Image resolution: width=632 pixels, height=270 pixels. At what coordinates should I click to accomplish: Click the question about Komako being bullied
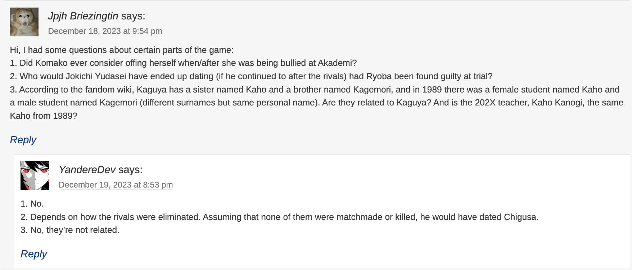tap(183, 63)
